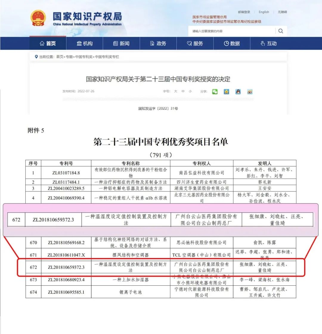322x334 pixels.
Task: Share the page using the QQ penguin icon
Action: 238,92
